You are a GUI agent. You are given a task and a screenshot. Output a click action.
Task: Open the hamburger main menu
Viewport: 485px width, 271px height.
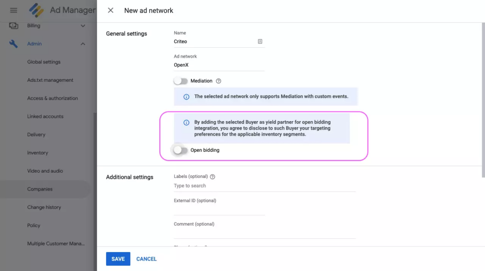point(13,10)
